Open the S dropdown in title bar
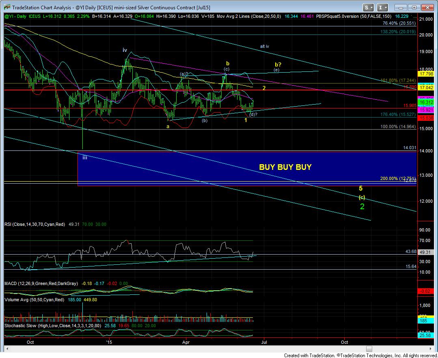 pos(368,8)
